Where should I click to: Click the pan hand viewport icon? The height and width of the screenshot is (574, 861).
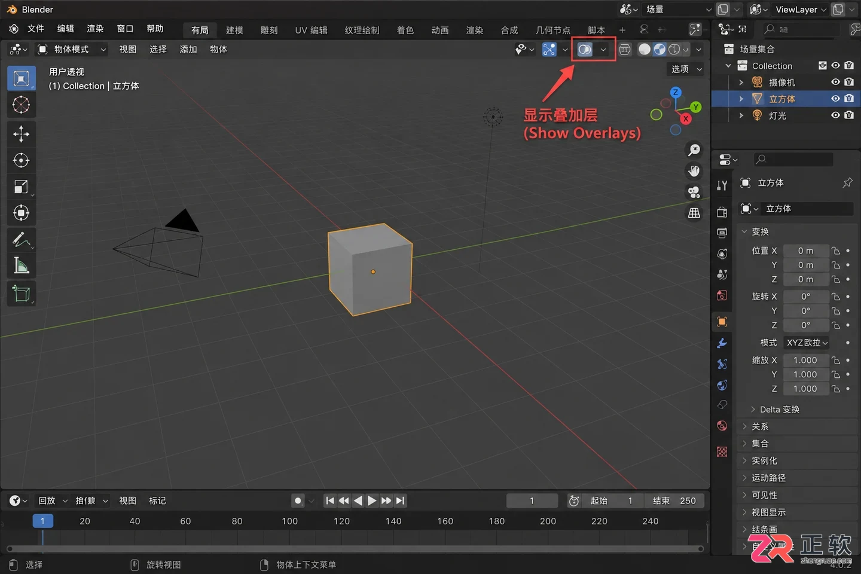(x=694, y=171)
